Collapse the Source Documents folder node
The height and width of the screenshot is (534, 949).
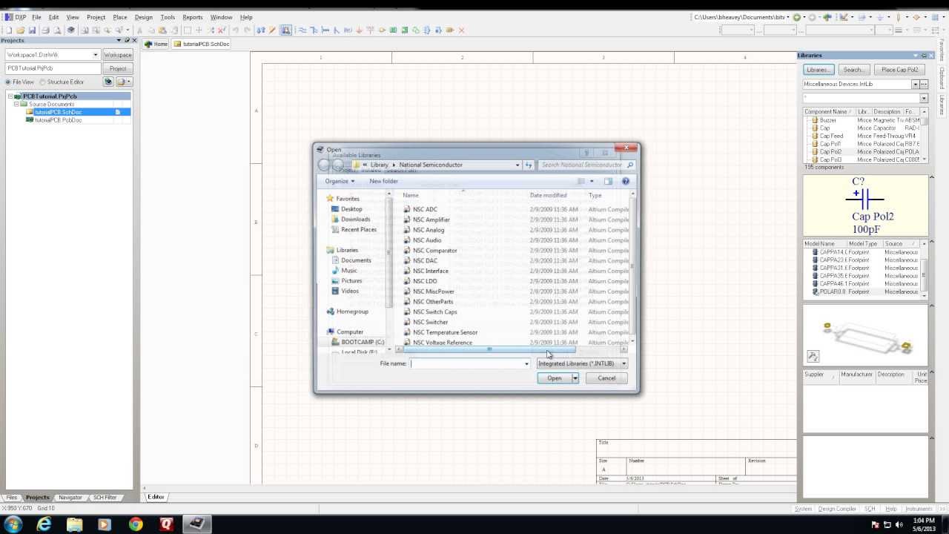(16, 104)
